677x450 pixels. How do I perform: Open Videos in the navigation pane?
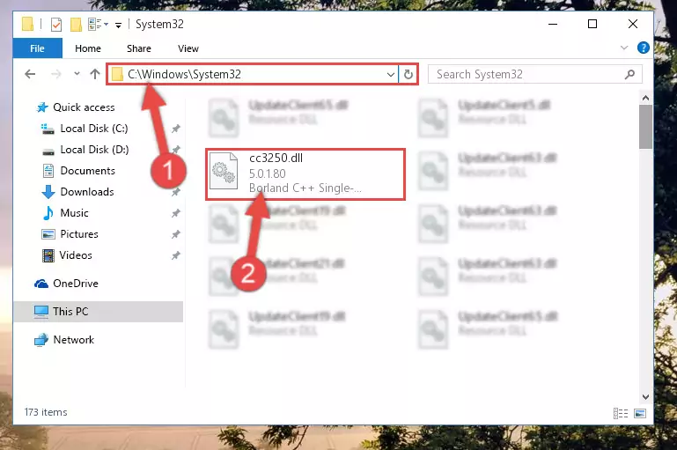click(76, 255)
